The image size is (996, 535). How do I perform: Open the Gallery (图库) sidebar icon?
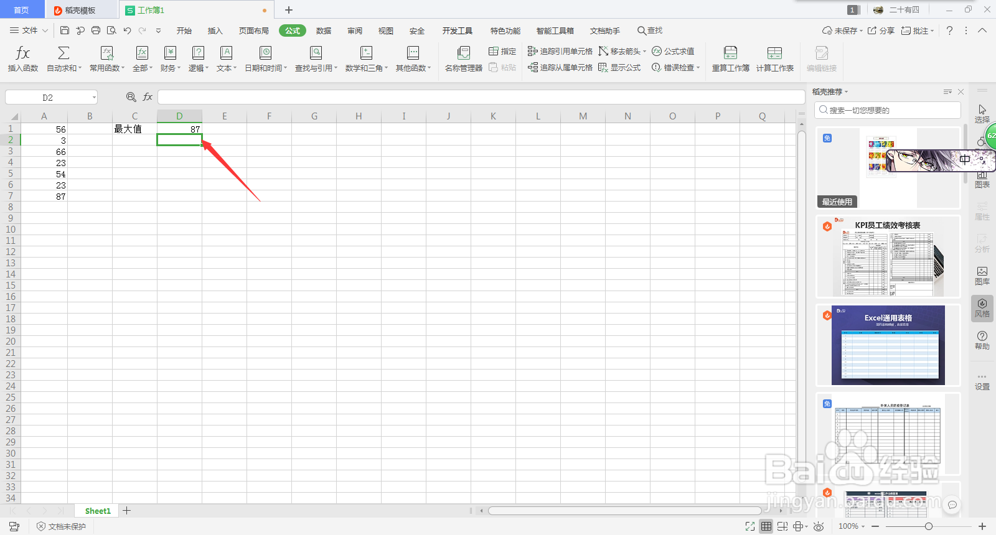coord(982,276)
